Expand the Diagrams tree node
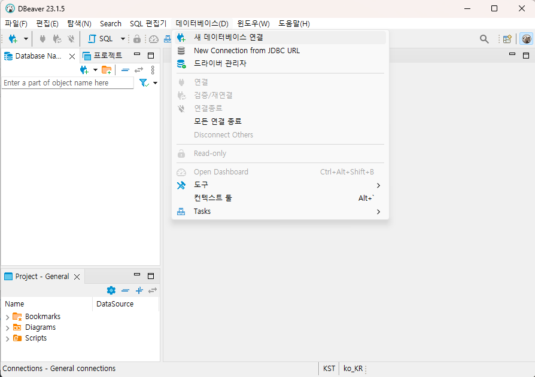Screen dimensions: 535x377 click(x=8, y=328)
